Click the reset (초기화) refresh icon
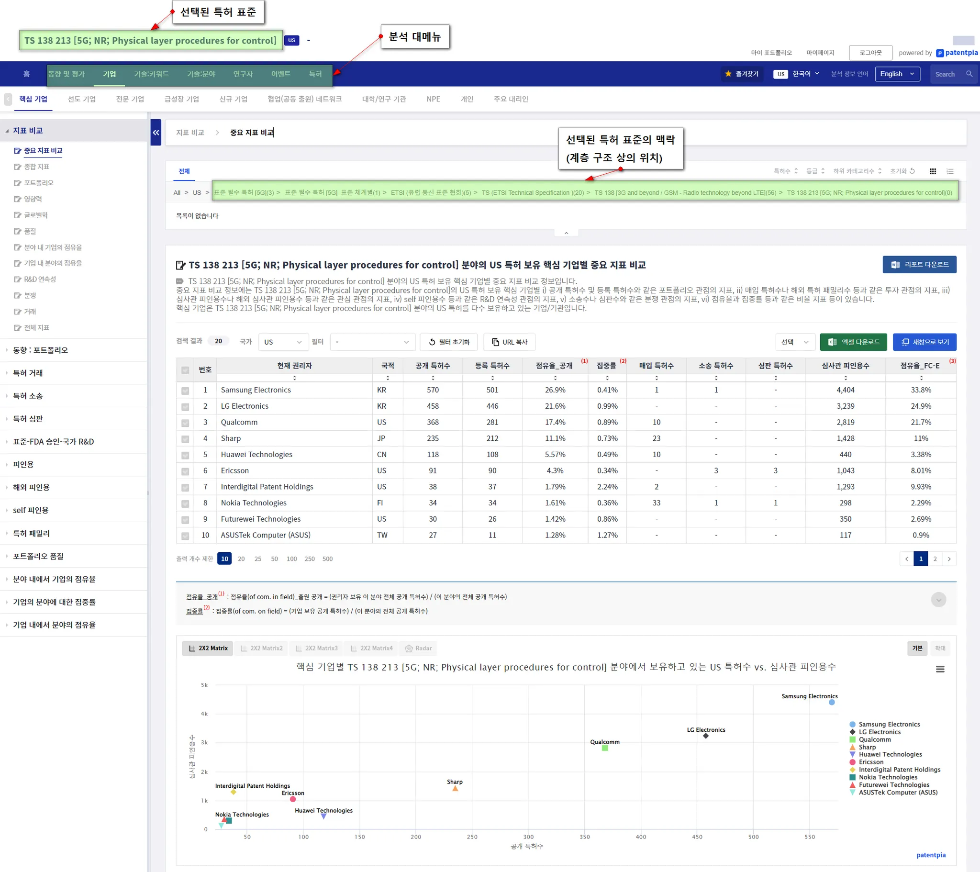This screenshot has width=980, height=872. coord(913,171)
